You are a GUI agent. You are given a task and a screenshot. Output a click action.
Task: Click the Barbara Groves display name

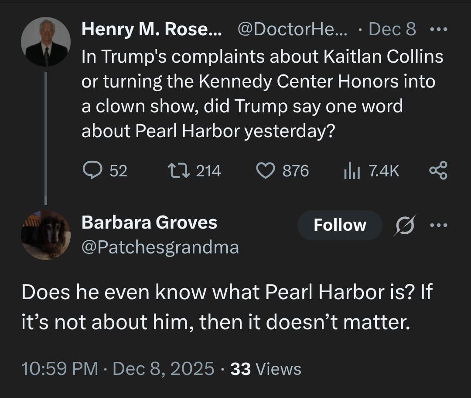click(x=149, y=223)
